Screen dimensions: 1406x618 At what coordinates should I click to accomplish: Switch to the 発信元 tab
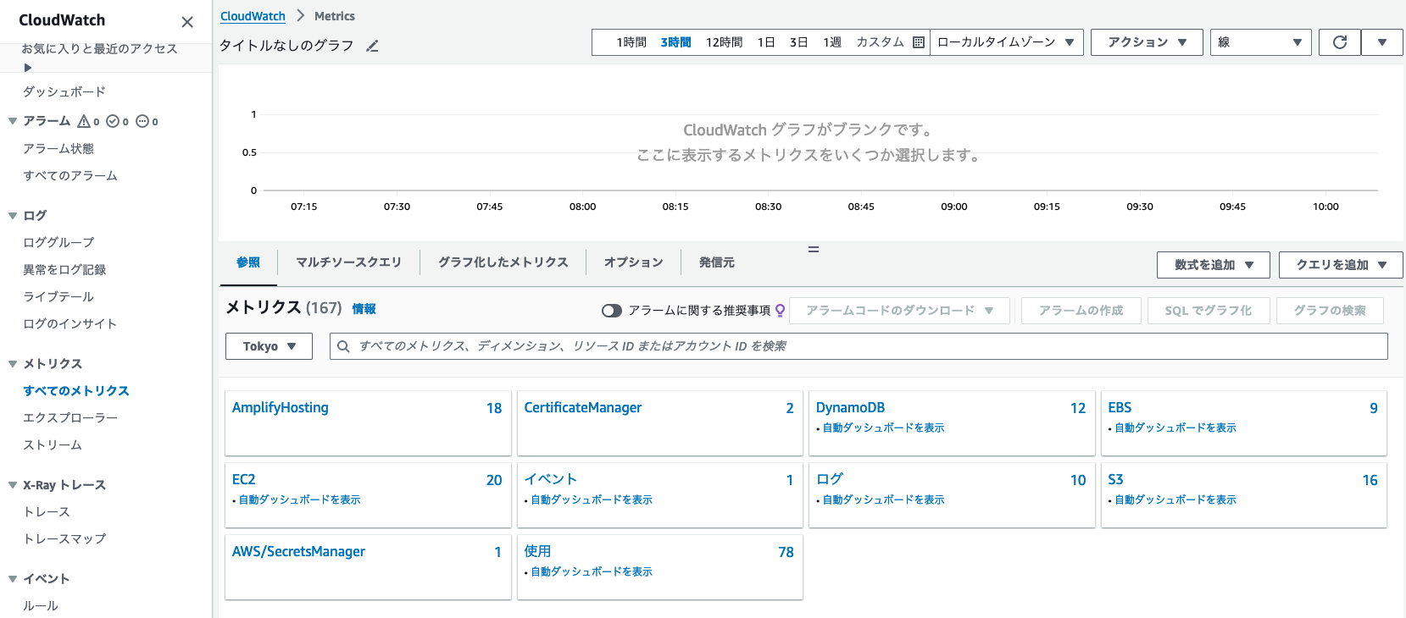tap(716, 262)
